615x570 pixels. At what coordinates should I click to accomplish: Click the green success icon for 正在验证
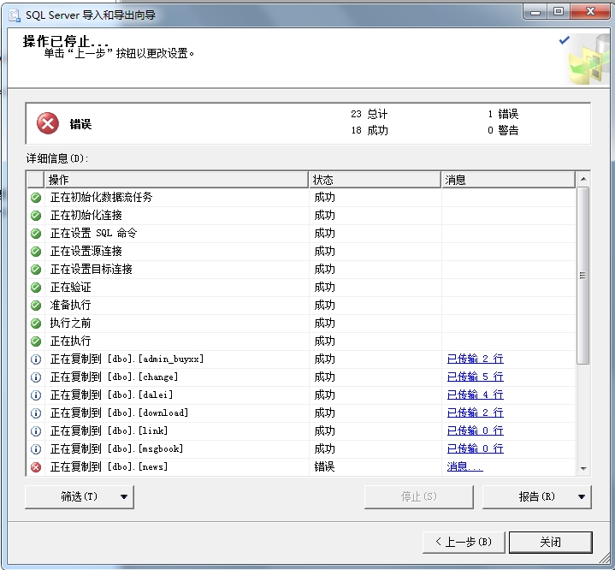[36, 288]
